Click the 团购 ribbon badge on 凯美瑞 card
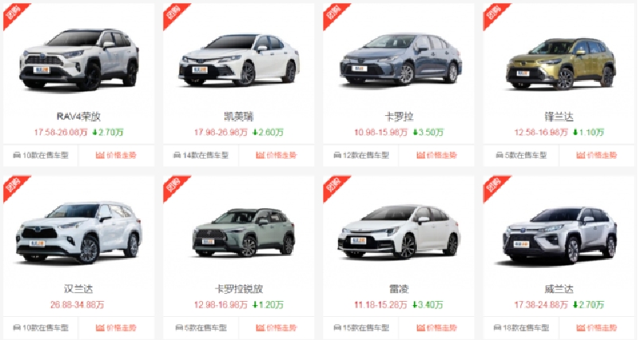The width and height of the screenshot is (638, 340). pyautogui.click(x=173, y=14)
